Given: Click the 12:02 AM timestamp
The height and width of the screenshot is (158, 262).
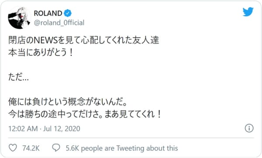Looking at the screenshot, I should click(23, 129).
